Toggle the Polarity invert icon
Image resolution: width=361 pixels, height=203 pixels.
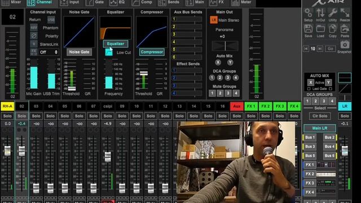click(34, 36)
